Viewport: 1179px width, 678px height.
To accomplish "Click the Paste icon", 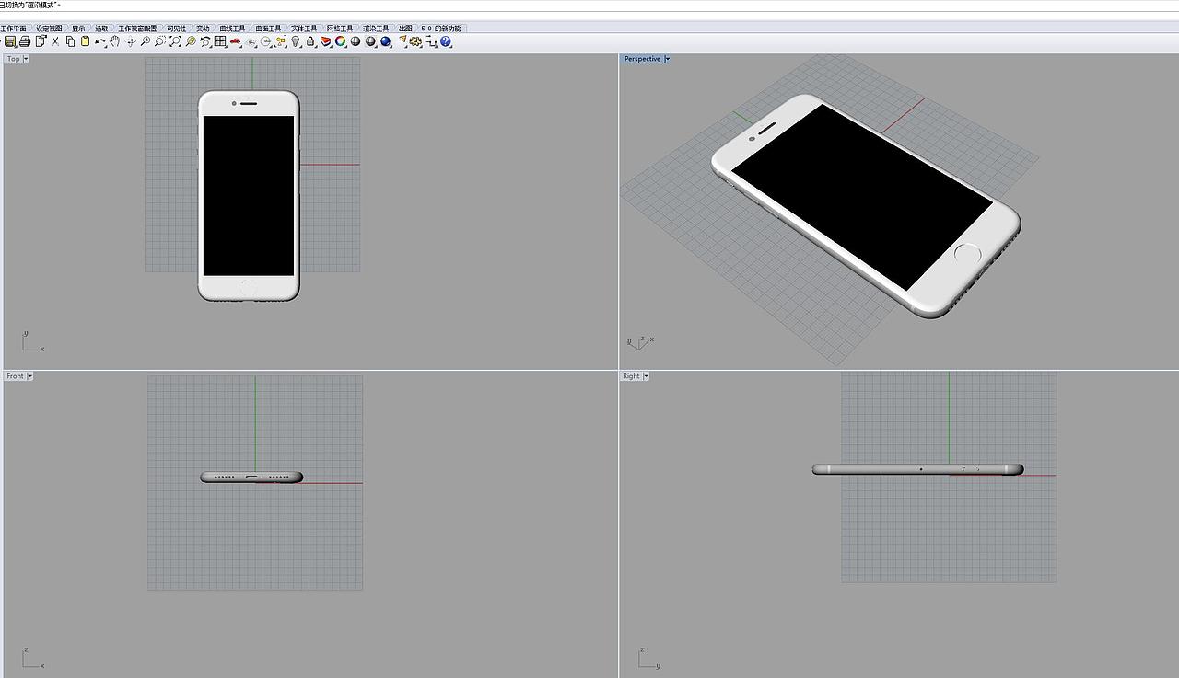I will [x=85, y=40].
